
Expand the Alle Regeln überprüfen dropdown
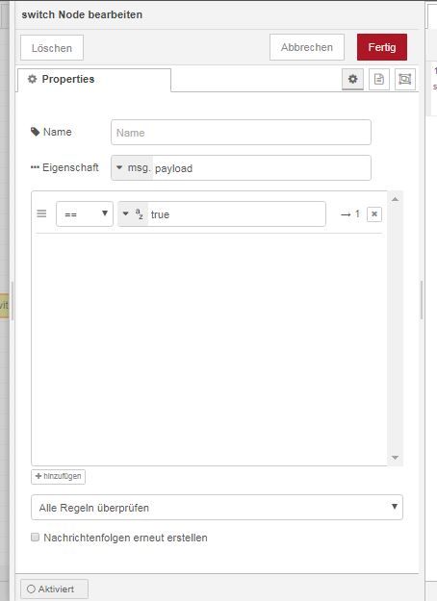[217, 507]
